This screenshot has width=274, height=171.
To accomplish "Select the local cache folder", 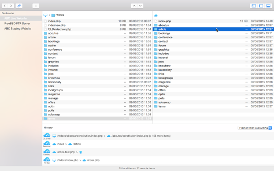I will pyautogui.click(x=97, y=45).
